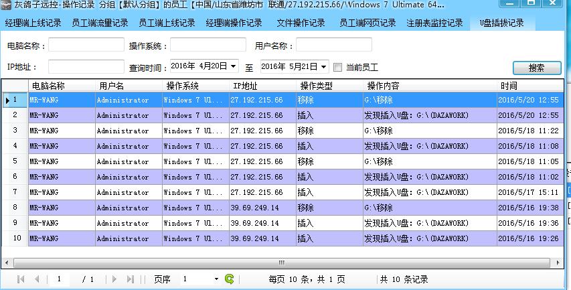
Task: Switch to the 文件操作记录 tab
Action: [301, 23]
